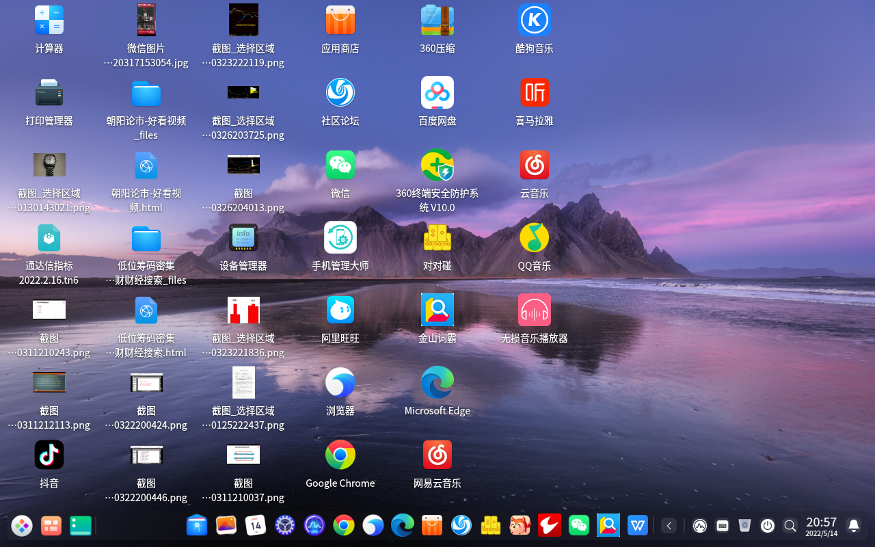The width and height of the screenshot is (875, 547).
Task: Launch the 对对碰 desktop game shortcut
Action: (x=437, y=238)
